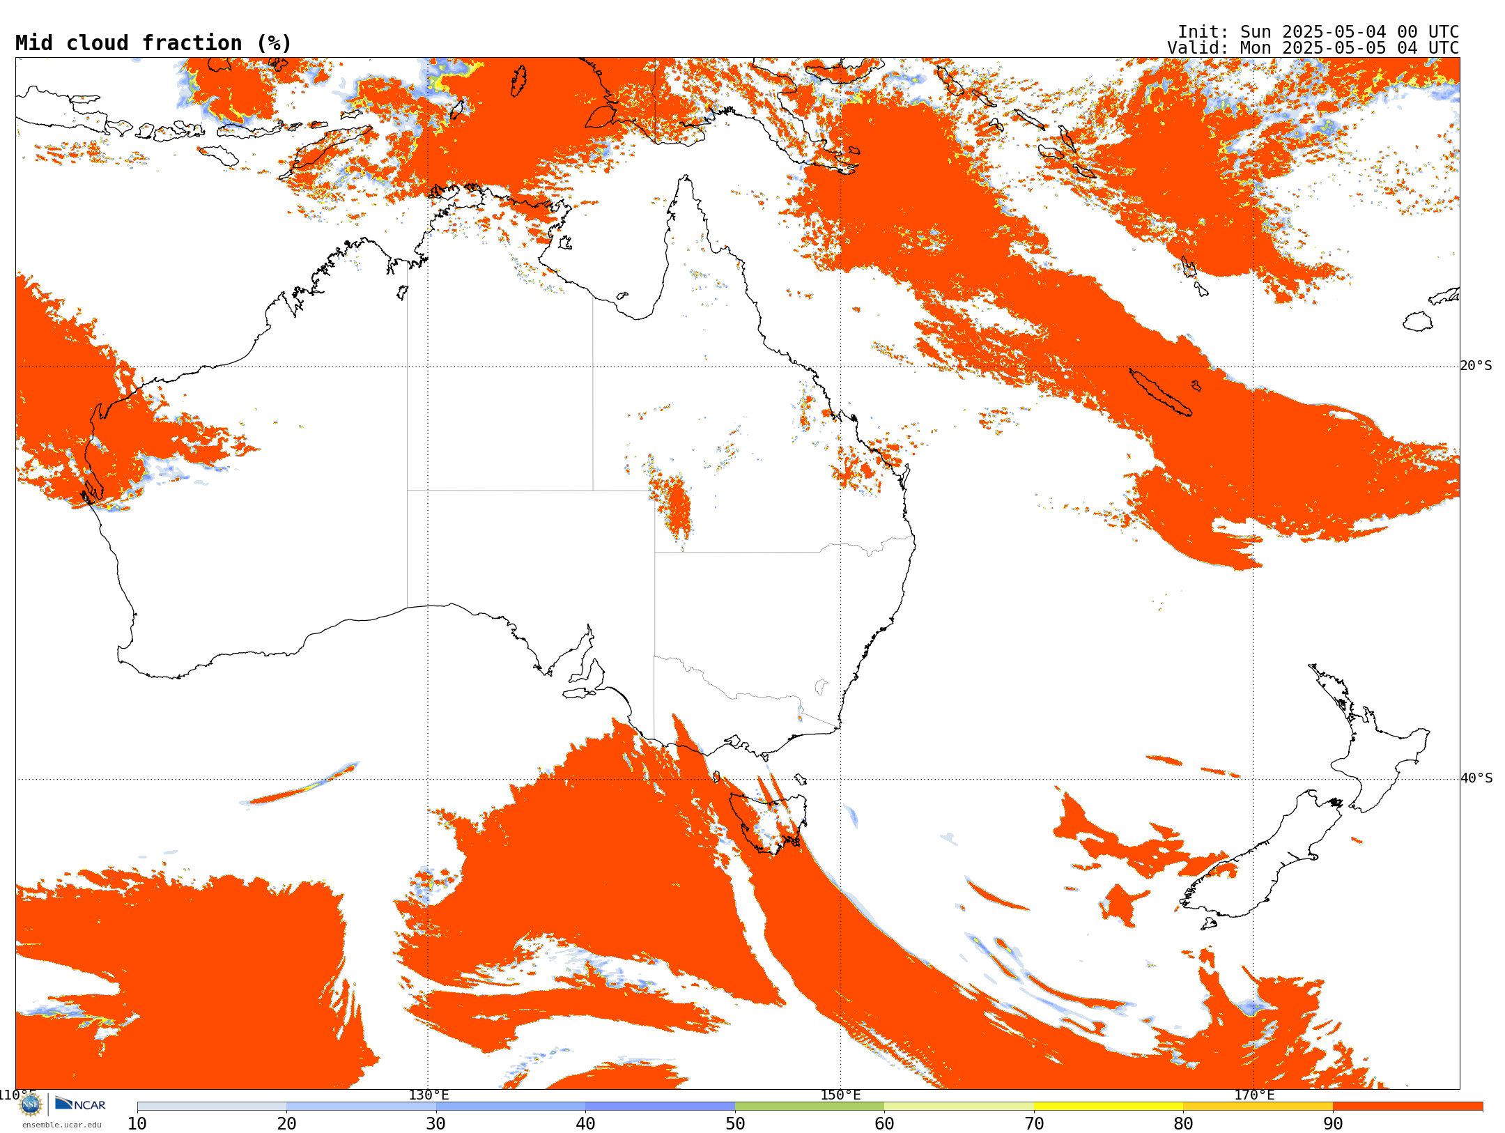Click the colorbar label '90'
Screen dimensions: 1505x1133
[x=1333, y=1124]
